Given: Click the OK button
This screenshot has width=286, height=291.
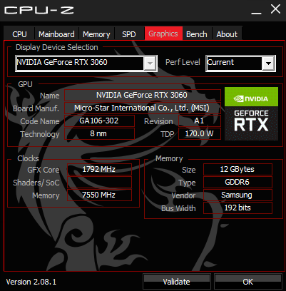Looking at the screenshot, I should click(x=247, y=282).
